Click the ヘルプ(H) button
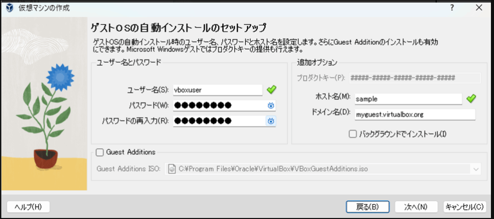494x219 pixels. pos(29,207)
